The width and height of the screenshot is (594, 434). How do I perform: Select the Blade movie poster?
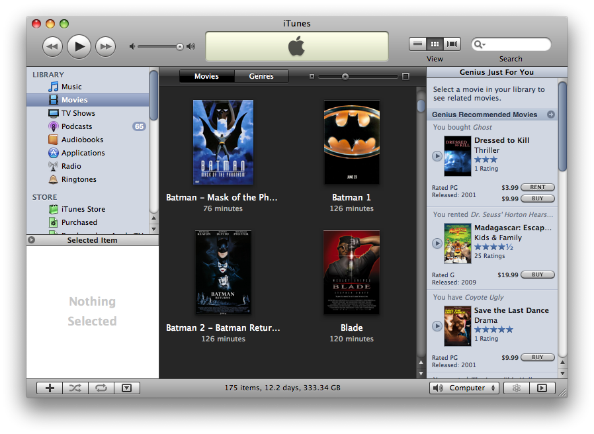351,272
